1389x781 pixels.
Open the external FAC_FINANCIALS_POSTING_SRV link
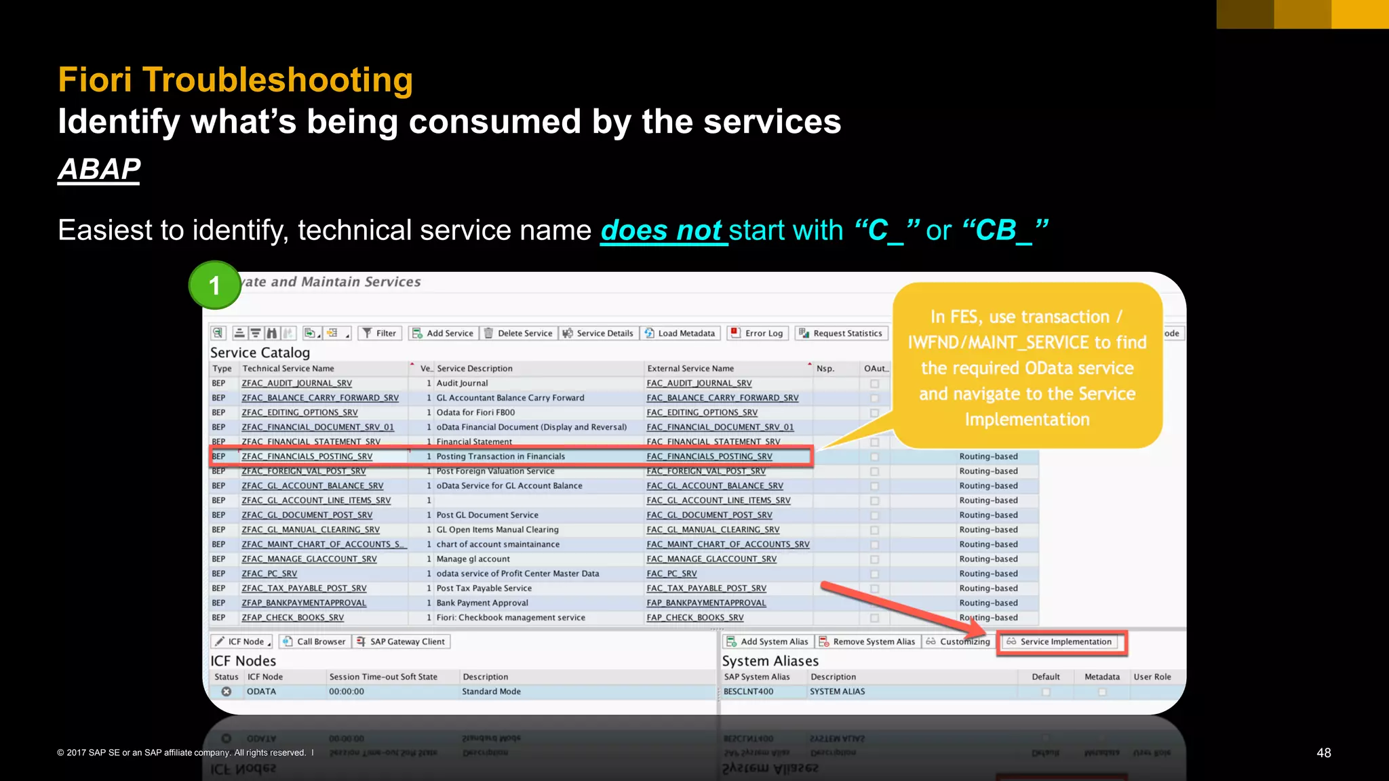tap(709, 456)
